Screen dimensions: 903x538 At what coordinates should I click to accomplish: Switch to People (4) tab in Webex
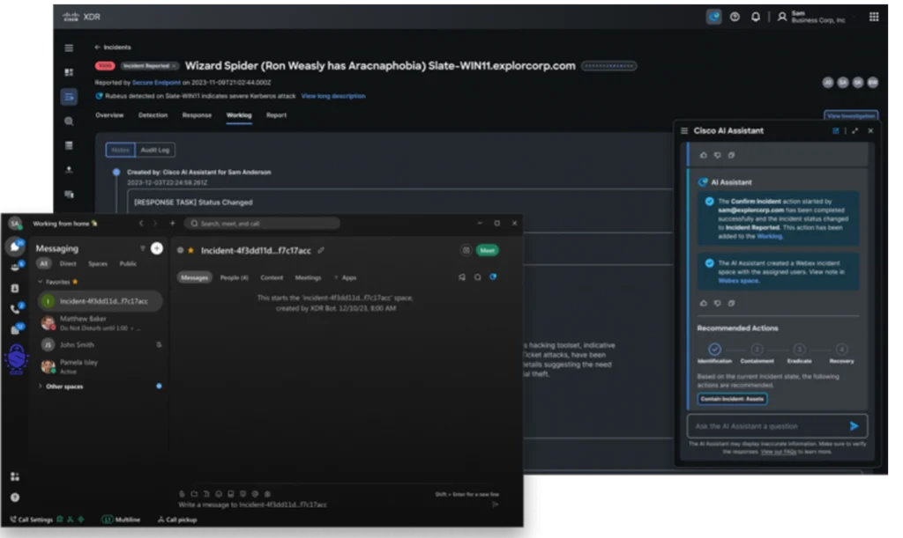pos(235,277)
